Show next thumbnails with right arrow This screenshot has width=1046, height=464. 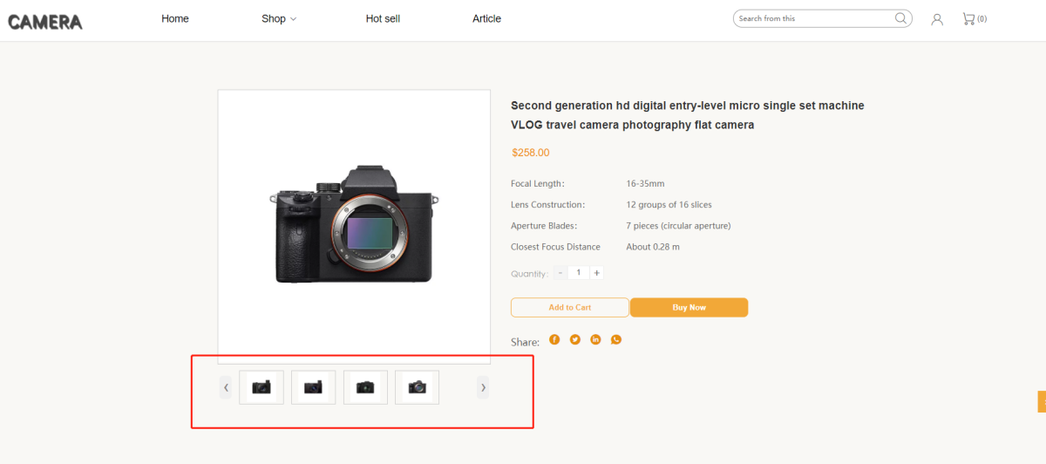pos(483,387)
